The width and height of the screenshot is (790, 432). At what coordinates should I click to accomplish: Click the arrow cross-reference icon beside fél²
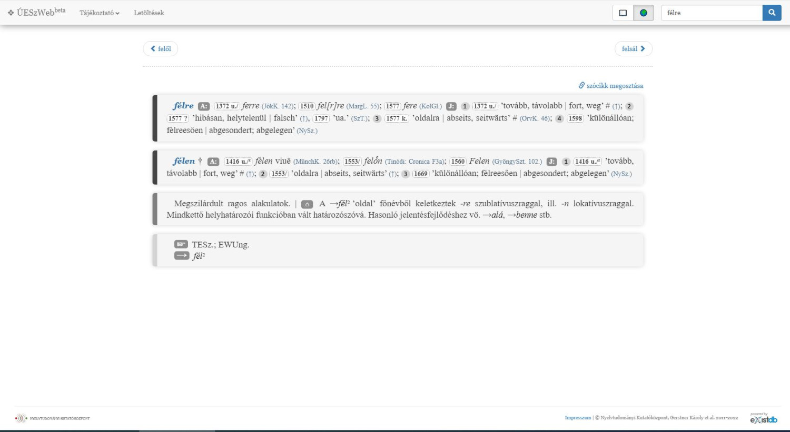pos(182,256)
